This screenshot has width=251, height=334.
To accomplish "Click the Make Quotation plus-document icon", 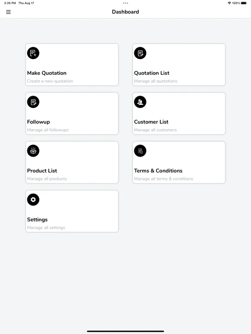I will pyautogui.click(x=33, y=53).
